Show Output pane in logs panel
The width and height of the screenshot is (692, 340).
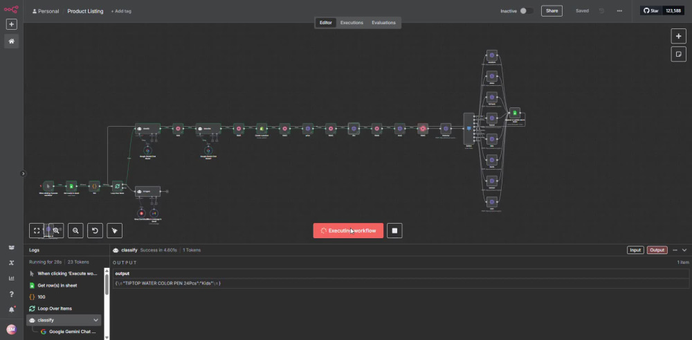coord(657,250)
